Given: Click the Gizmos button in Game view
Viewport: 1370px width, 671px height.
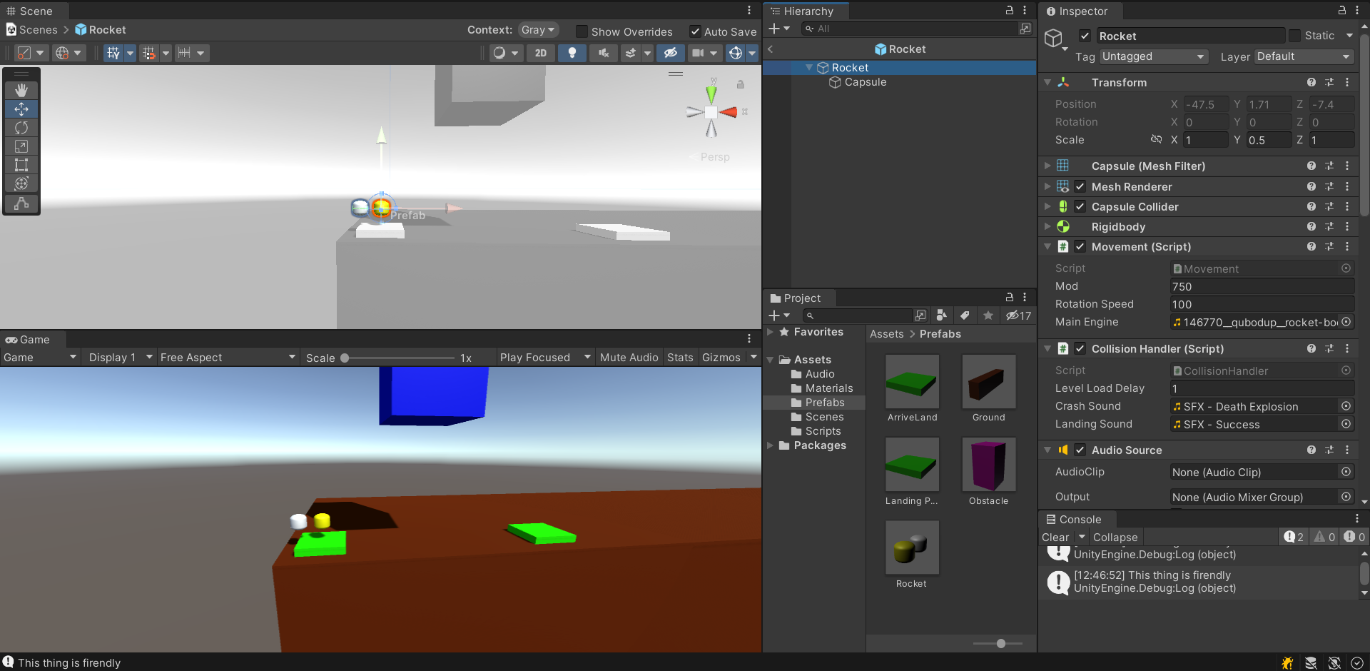Looking at the screenshot, I should pyautogui.click(x=721, y=357).
